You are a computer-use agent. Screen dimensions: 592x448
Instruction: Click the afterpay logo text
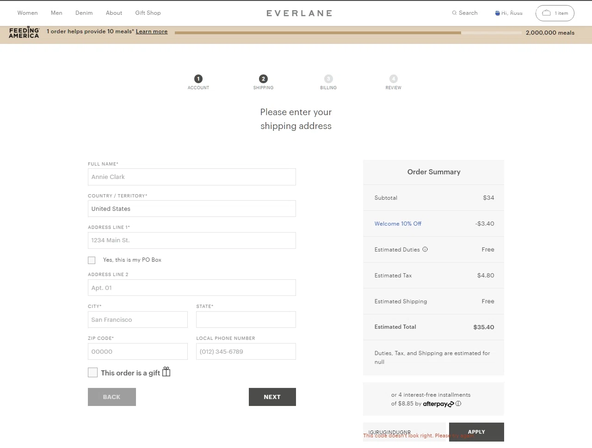point(438,404)
